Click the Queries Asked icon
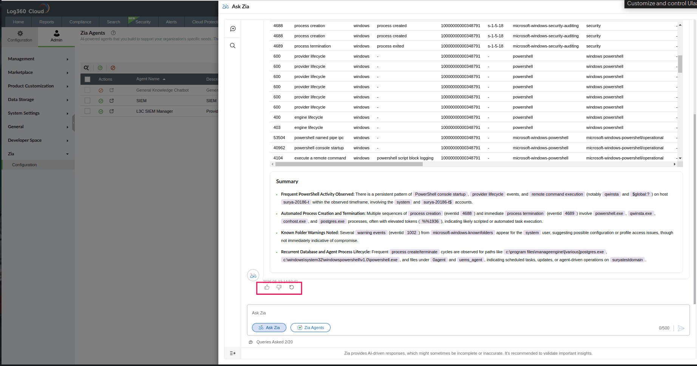This screenshot has width=697, height=366. click(250, 342)
